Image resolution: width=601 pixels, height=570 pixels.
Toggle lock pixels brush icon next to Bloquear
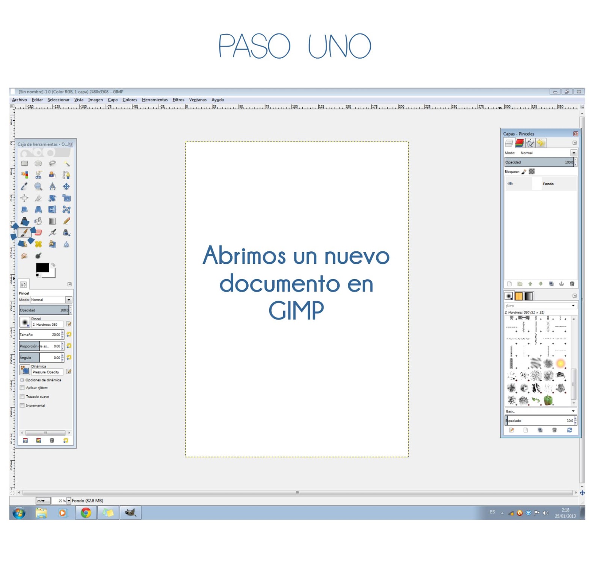click(x=524, y=172)
